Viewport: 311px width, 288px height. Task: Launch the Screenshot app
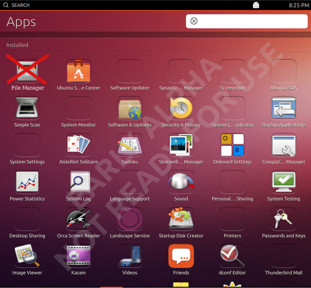coord(232,71)
